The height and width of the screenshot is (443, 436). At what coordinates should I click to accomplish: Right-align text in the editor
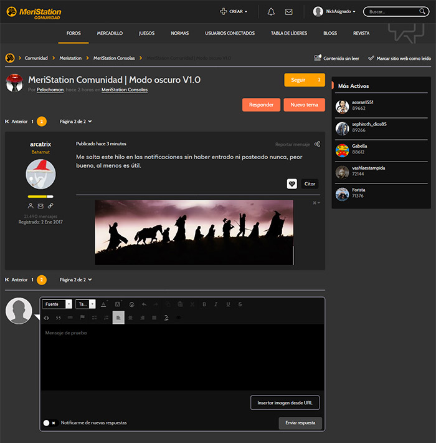click(x=143, y=318)
